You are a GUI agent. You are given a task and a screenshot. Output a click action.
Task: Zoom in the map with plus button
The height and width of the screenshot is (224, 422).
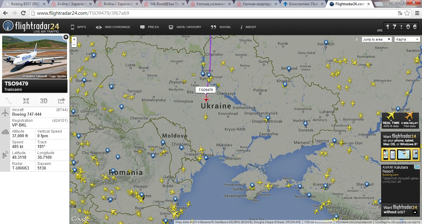coord(74,40)
